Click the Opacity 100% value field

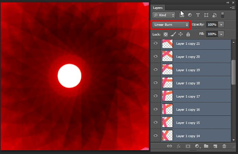(x=212, y=24)
